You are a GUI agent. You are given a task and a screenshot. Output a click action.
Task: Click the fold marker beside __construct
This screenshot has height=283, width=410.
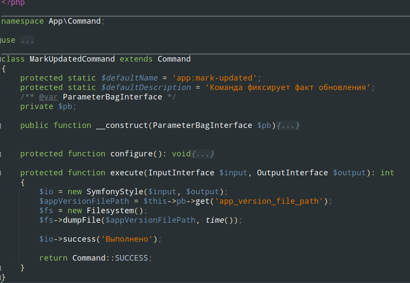1,125
